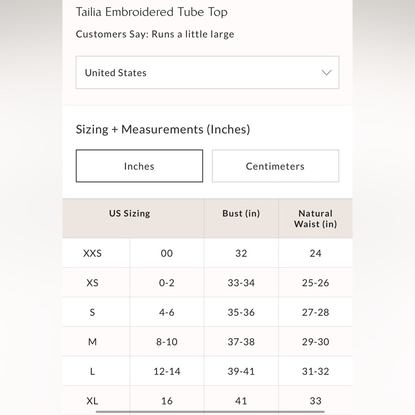Click the Runs a little large text
415x415 pixels.
[193, 34]
